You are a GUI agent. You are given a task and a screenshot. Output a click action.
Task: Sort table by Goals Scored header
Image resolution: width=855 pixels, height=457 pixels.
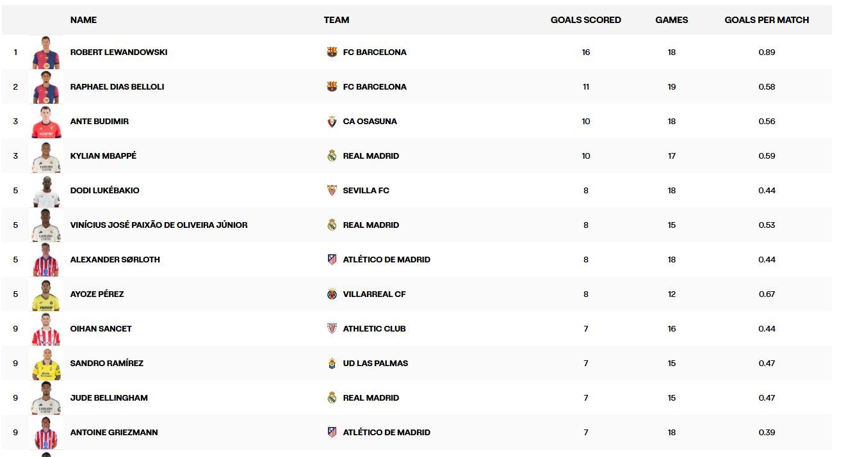(x=585, y=20)
